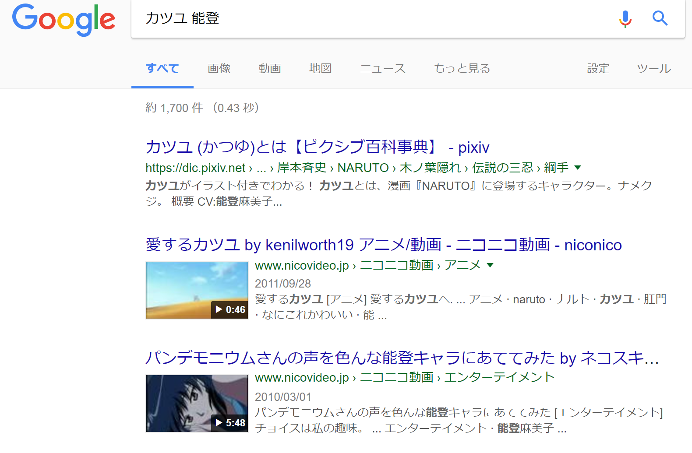This screenshot has height=453, width=692.
Task: Click the ツール button
Action: tap(653, 69)
